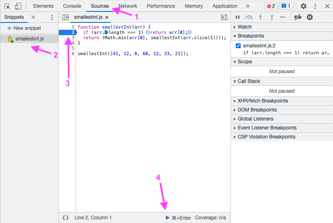Expand XHR/fetch Breakpoints section
The height and width of the screenshot is (223, 333).
coord(282,101)
